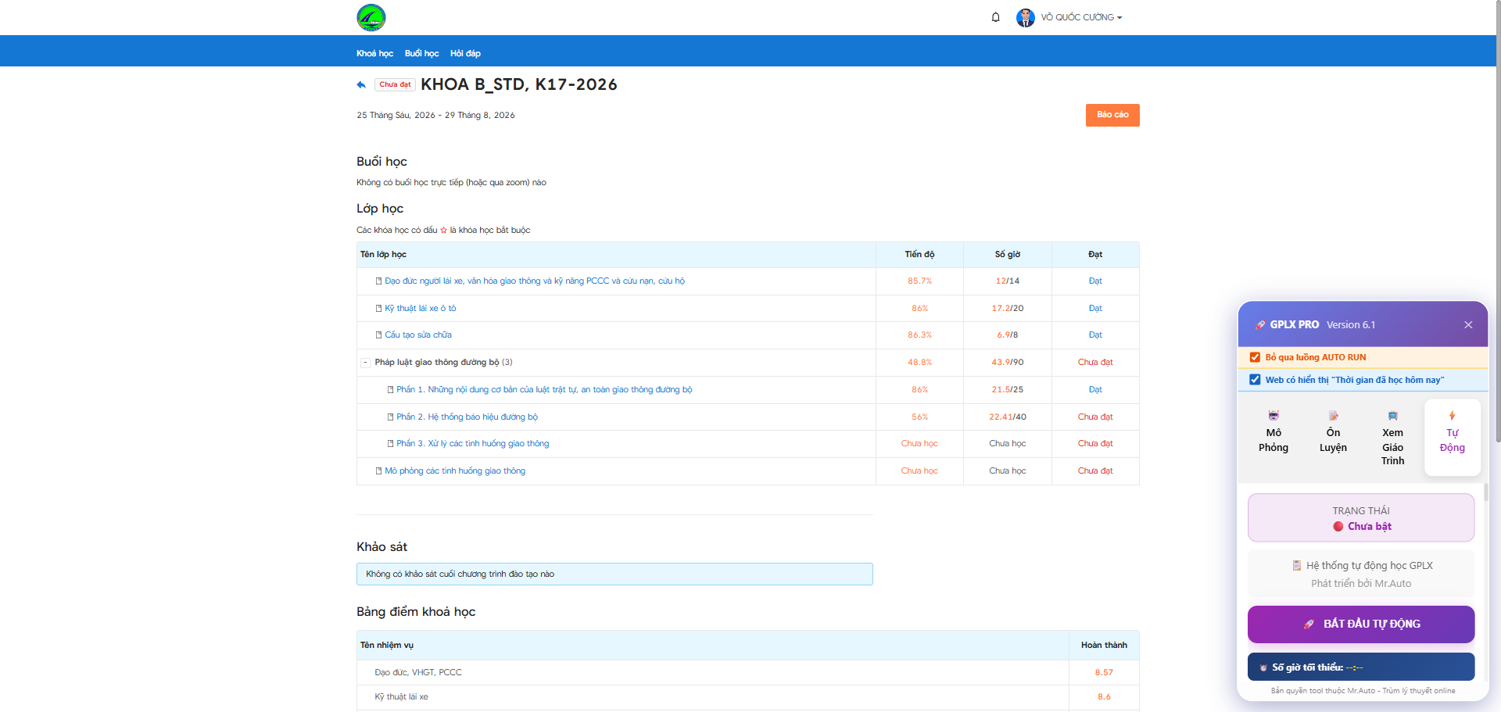Image resolution: width=1501 pixels, height=712 pixels.
Task: Open the Mô phỏng các tình huống giao thông link
Action: [455, 470]
